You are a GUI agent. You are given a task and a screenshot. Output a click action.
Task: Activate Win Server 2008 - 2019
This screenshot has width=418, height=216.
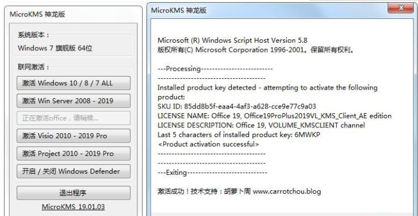(73, 101)
